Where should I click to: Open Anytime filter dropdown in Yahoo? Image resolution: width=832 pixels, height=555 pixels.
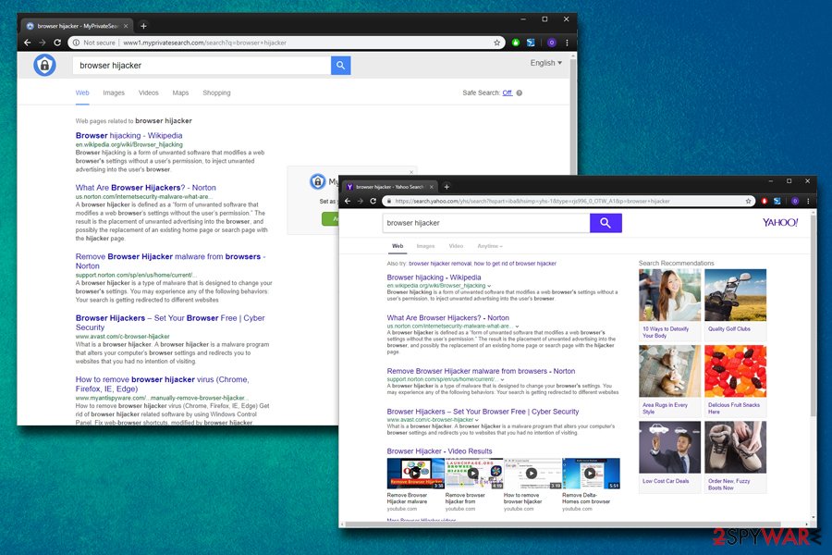[x=489, y=246]
